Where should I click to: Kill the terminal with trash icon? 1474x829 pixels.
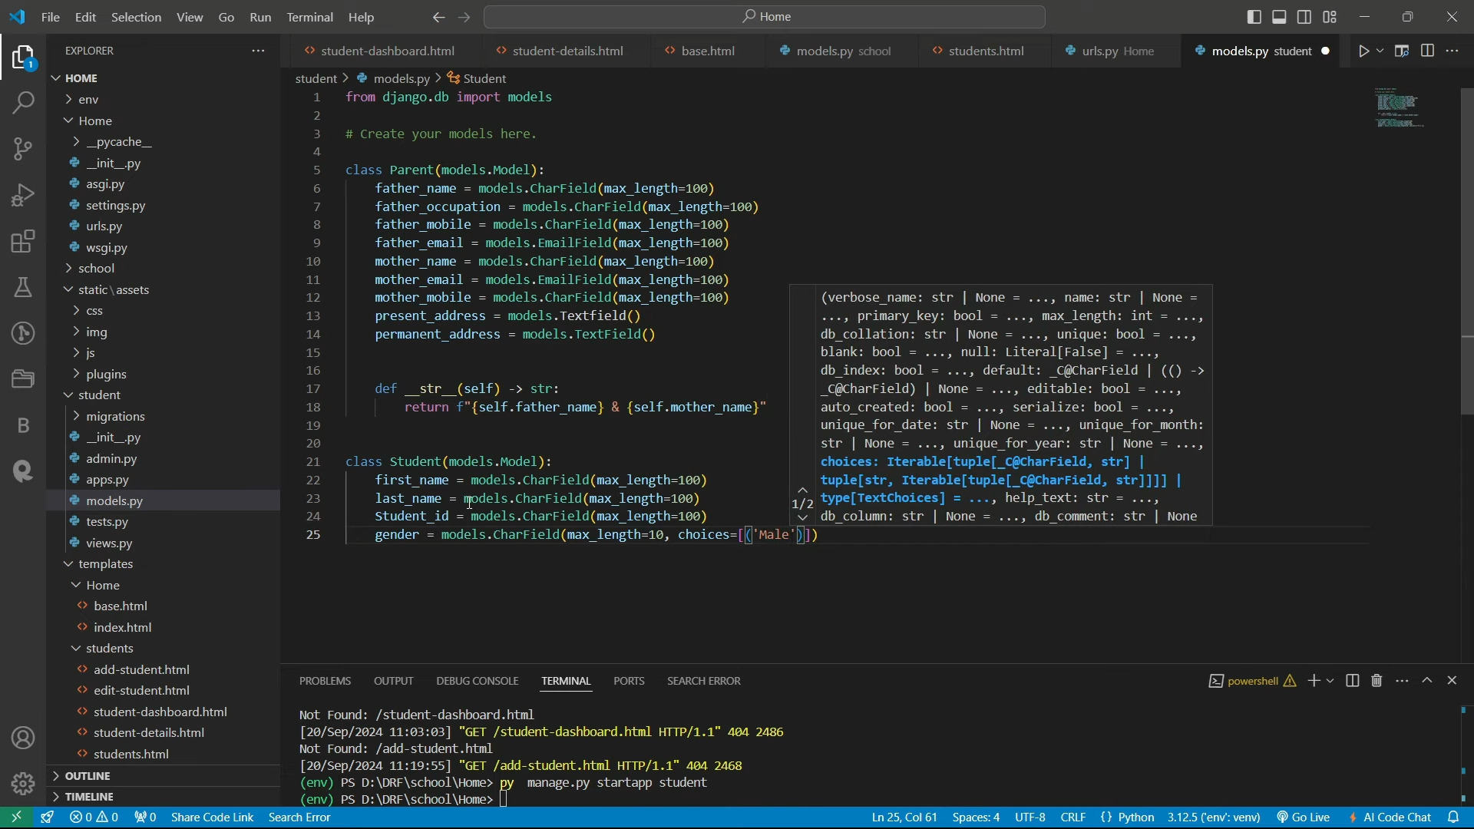[x=1377, y=681]
